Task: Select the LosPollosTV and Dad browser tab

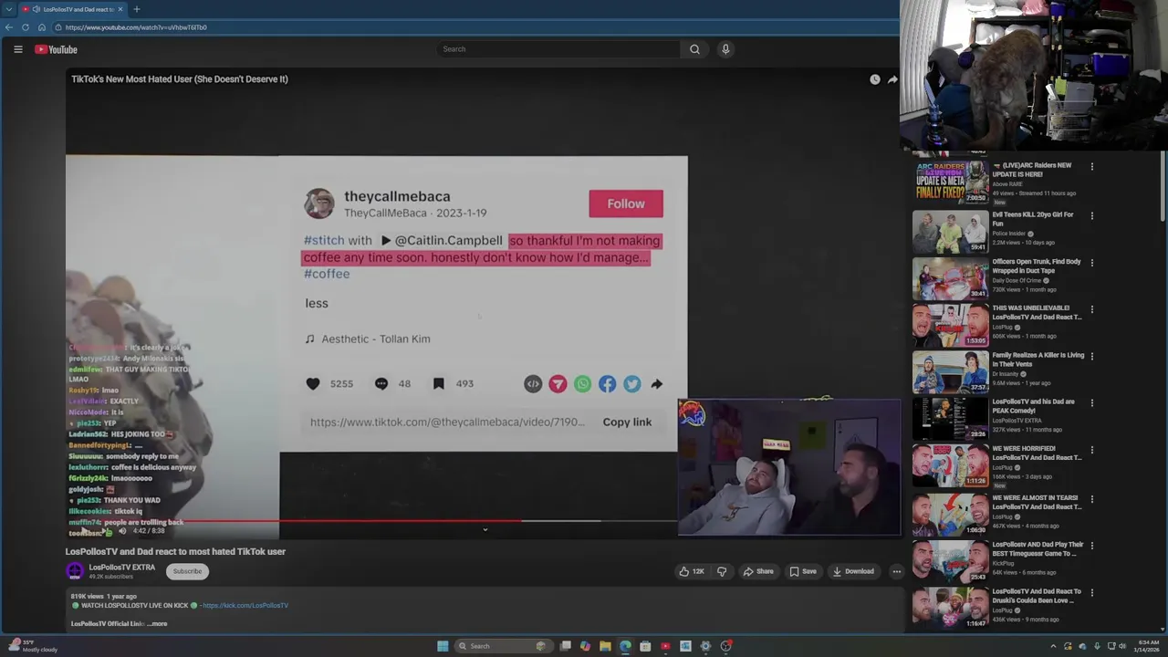Action: [x=71, y=9]
